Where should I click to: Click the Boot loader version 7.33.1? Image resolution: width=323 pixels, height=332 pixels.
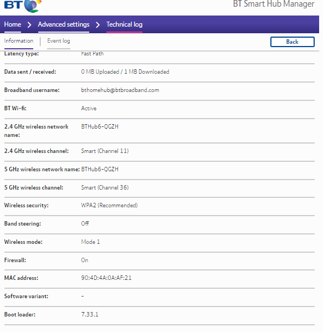tap(90, 314)
